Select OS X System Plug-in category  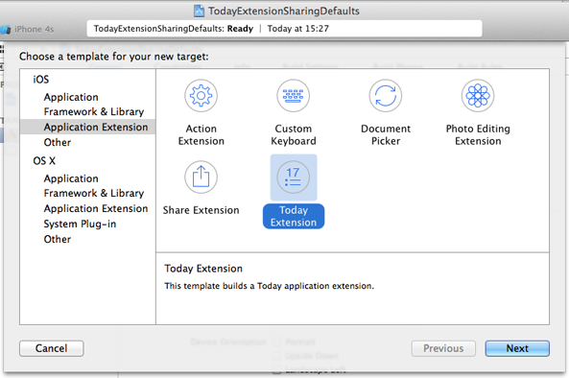pos(80,224)
